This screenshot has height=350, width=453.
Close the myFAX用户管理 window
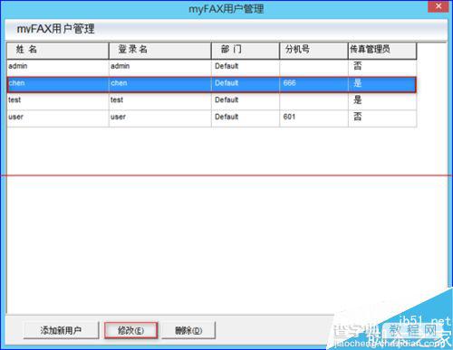pyautogui.click(x=439, y=6)
